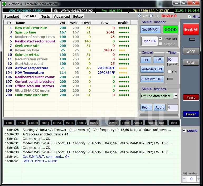
Task: Open the Off-line data collect dropdown
Action: click(176, 96)
